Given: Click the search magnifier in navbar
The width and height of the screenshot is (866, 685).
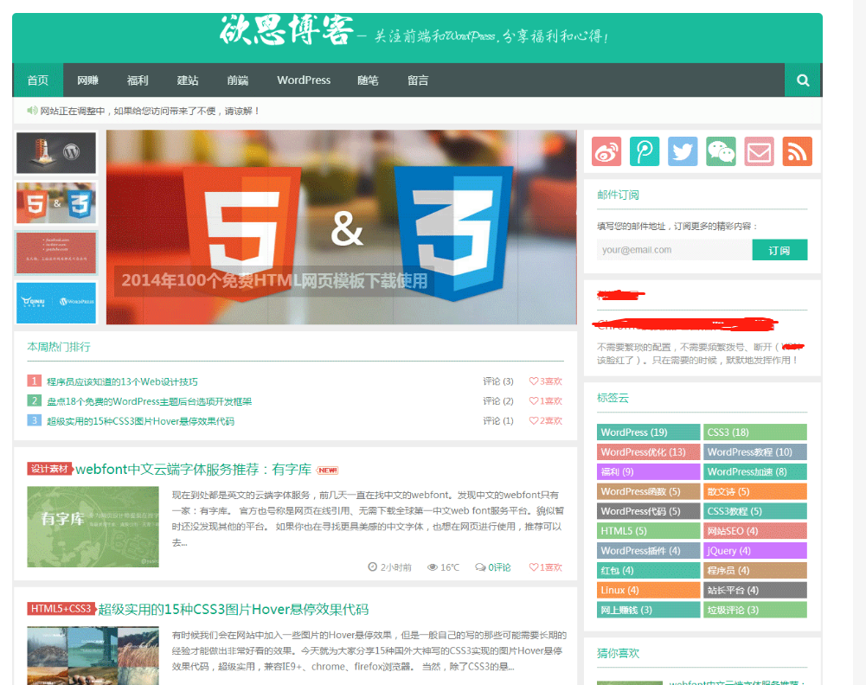Looking at the screenshot, I should [x=803, y=80].
